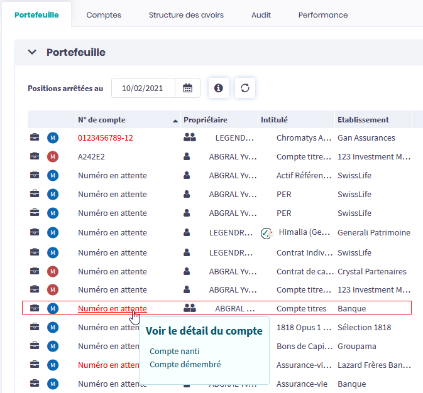Click underlined Numéro en attente on Banque row
The height and width of the screenshot is (393, 423).
(112, 308)
